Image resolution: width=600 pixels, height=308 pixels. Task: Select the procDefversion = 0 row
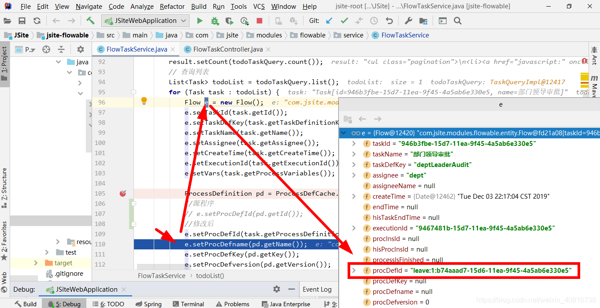pos(470,302)
